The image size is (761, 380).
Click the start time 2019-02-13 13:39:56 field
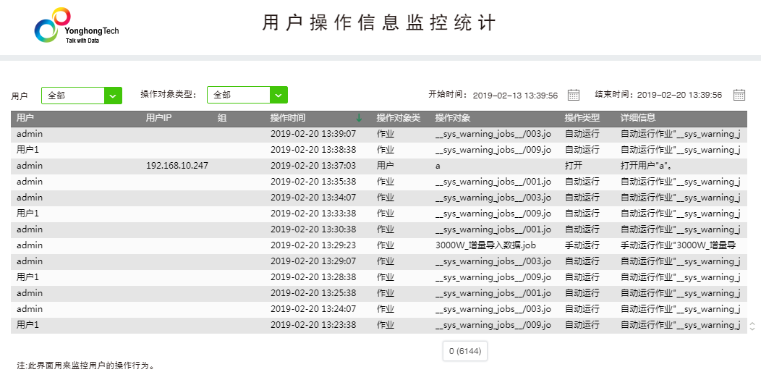(515, 95)
